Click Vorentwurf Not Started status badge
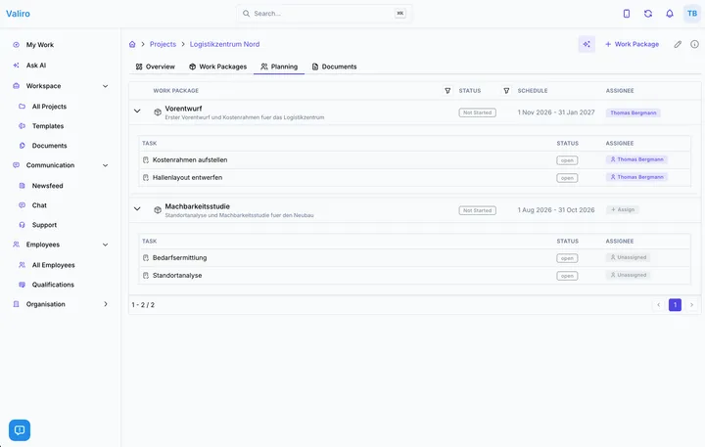The width and height of the screenshot is (705, 447). pos(477,112)
